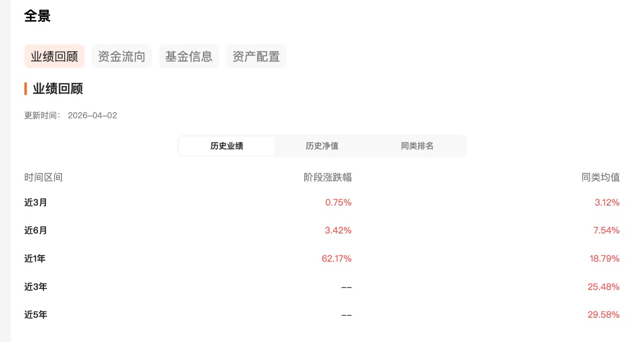Click the orange 业绩回顾 section marker
This screenshot has height=342, width=633.
click(x=24, y=90)
